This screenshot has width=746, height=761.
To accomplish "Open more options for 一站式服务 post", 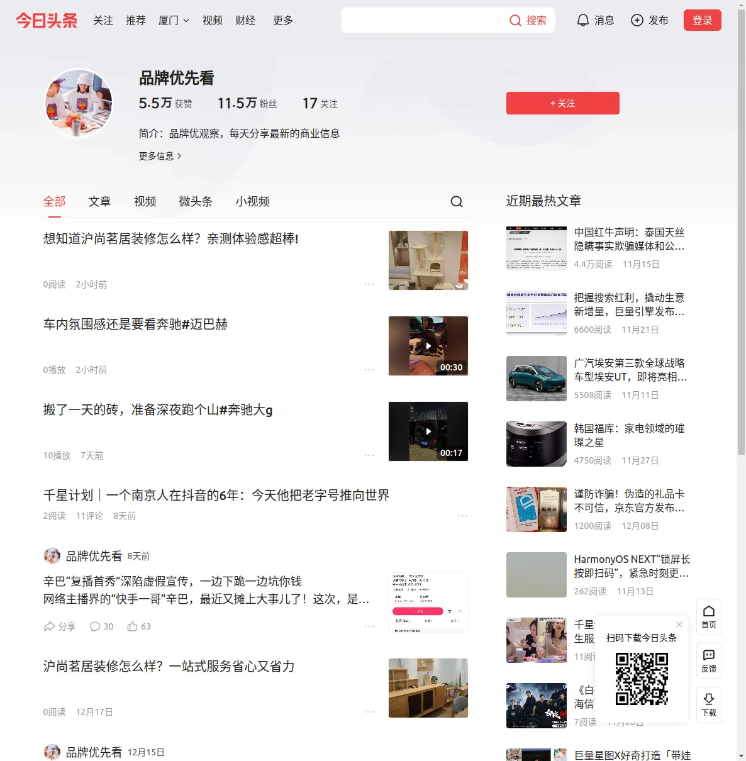I will (x=369, y=712).
